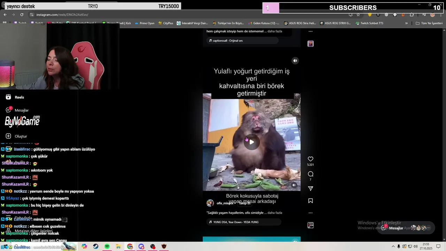This screenshot has width=446, height=251.
Task: Open YUNG DSA, Year Down audio link
Action: pyautogui.click(x=244, y=222)
